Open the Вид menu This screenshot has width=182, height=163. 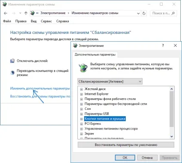[33, 21]
